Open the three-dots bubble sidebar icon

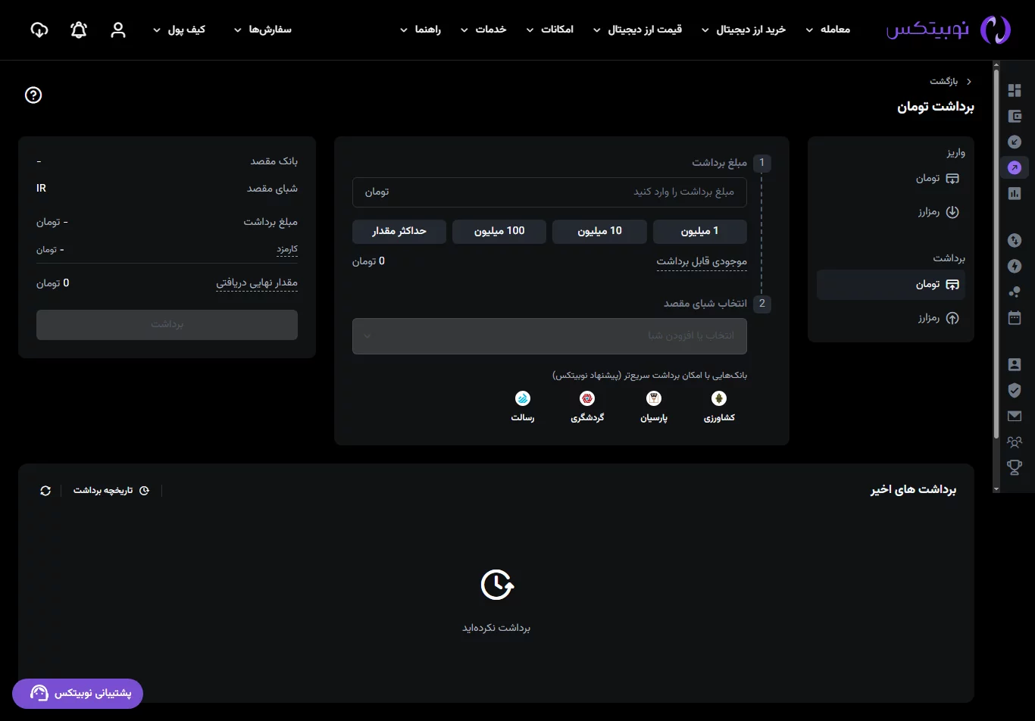pyautogui.click(x=1015, y=292)
